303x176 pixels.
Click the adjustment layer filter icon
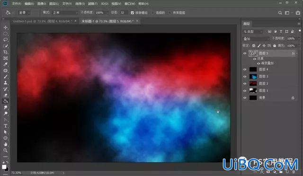[276, 32]
